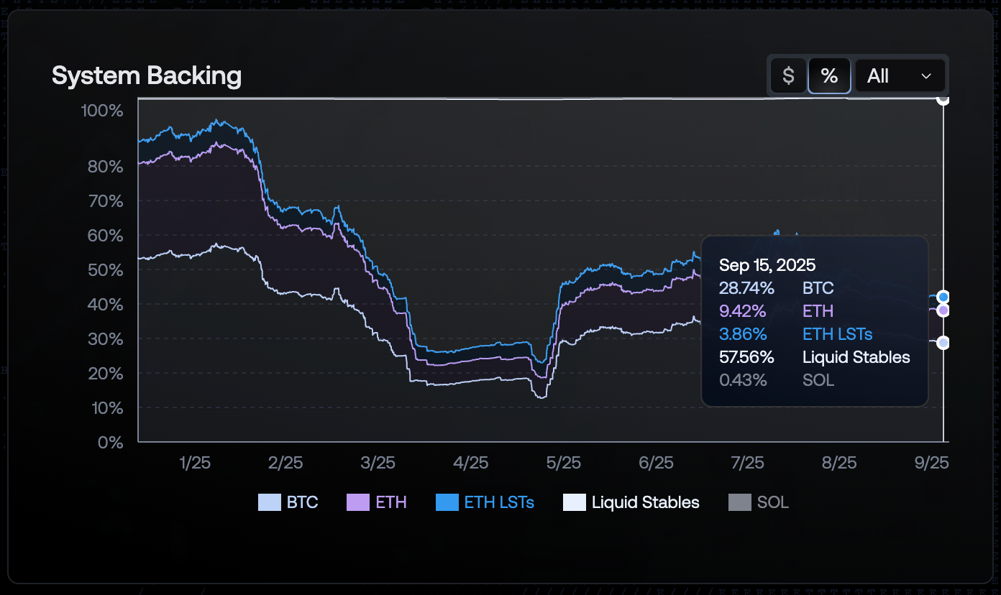
Task: Click the chevron arrow beside All
Action: (926, 76)
